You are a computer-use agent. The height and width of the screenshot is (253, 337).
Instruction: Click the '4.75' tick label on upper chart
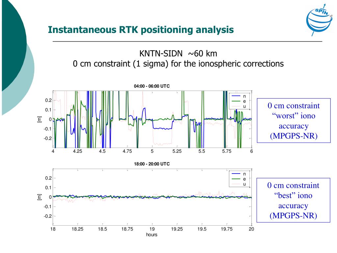pos(127,151)
